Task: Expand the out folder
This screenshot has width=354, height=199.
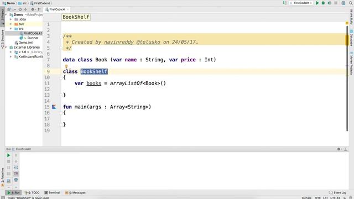Action: click(x=11, y=24)
